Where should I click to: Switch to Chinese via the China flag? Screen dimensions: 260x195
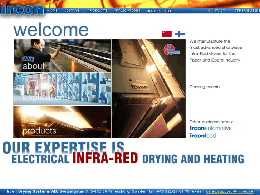167,34
